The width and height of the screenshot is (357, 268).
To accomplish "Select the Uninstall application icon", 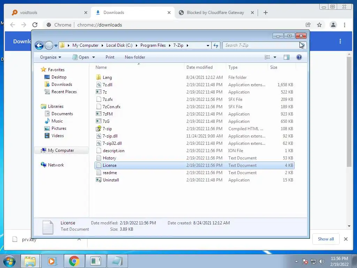I will click(98, 180).
